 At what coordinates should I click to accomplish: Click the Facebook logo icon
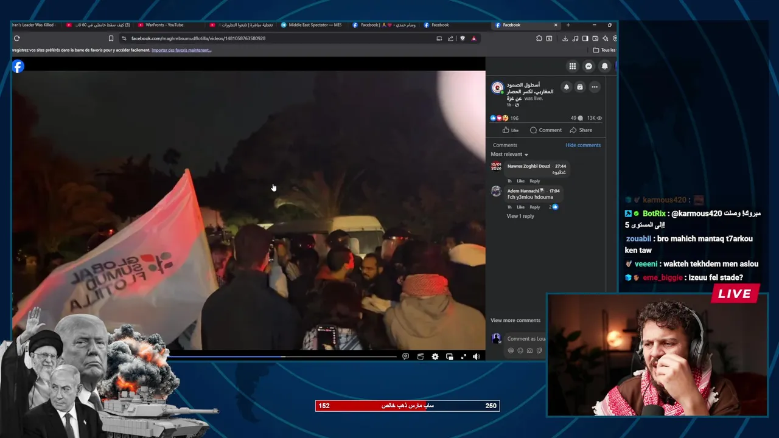tap(18, 67)
